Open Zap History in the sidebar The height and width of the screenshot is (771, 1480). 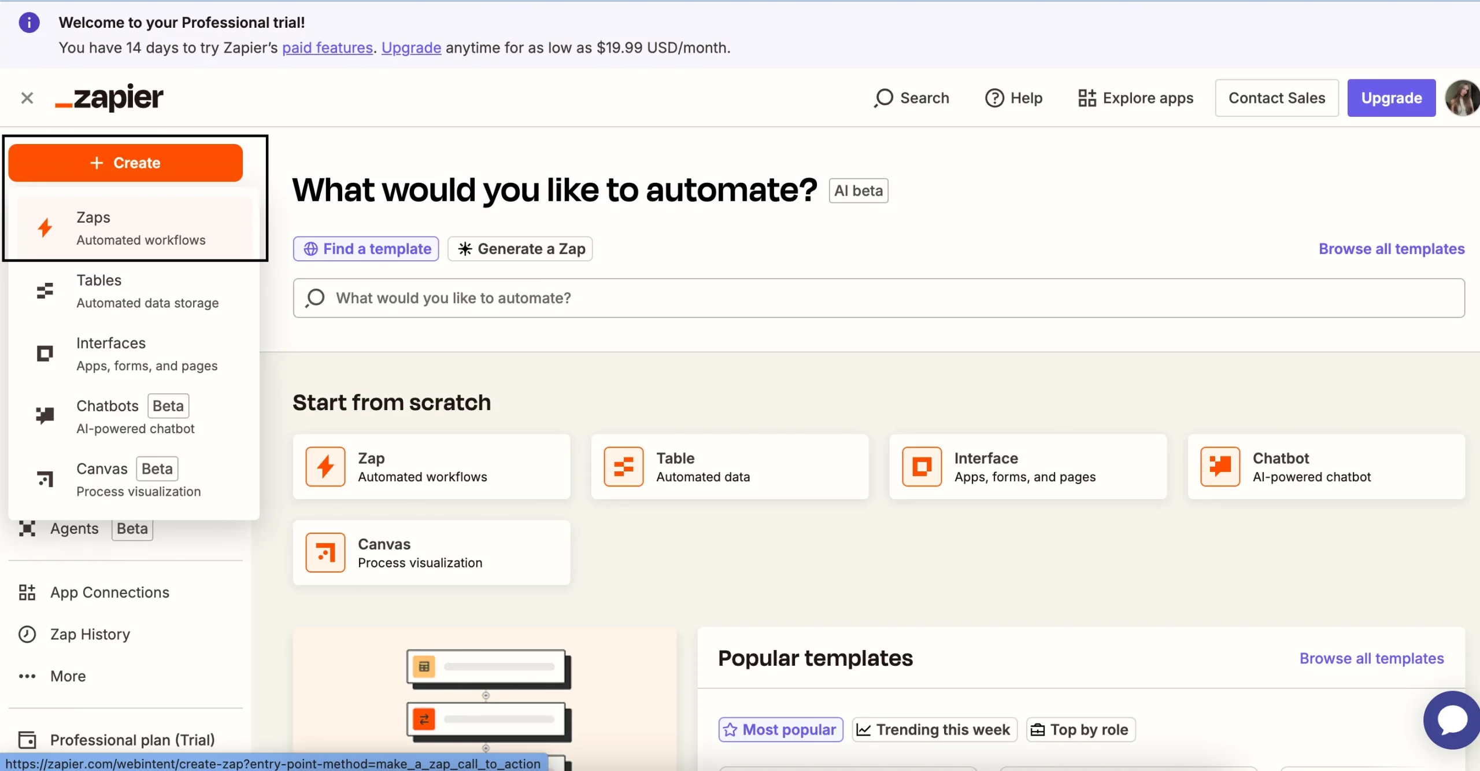point(125,634)
